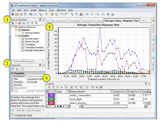Uncheck the check_itinerary legend checkbox
Viewport: 160px width, 121px height.
click(51, 103)
